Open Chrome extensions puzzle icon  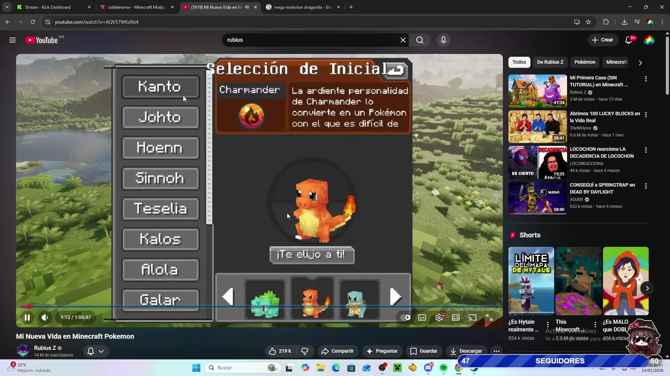(x=606, y=22)
